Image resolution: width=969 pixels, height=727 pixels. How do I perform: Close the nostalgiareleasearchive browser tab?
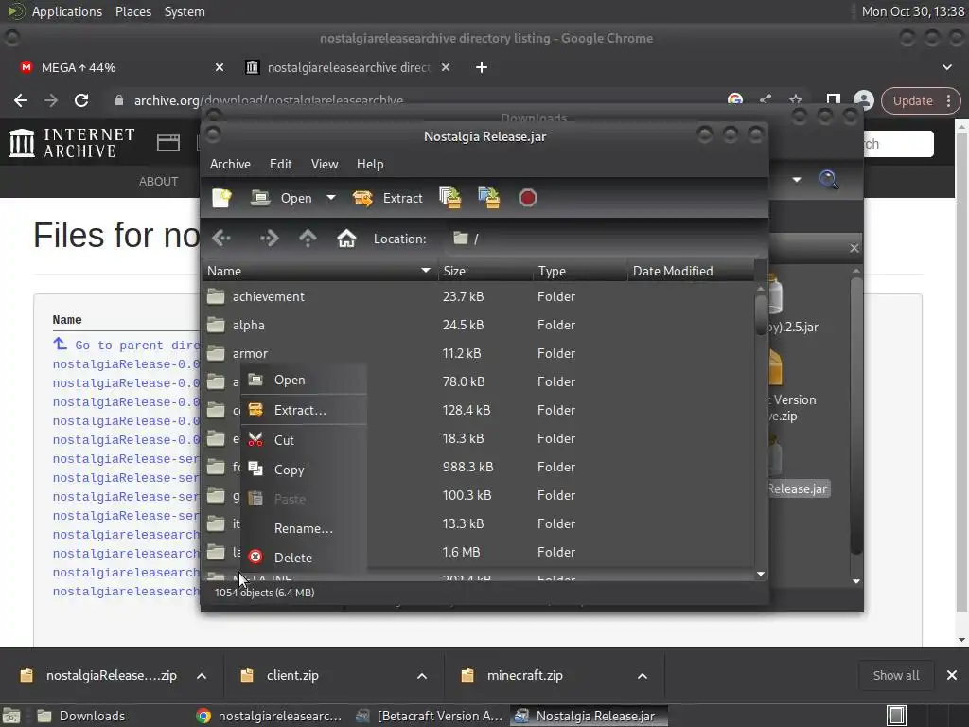click(446, 67)
